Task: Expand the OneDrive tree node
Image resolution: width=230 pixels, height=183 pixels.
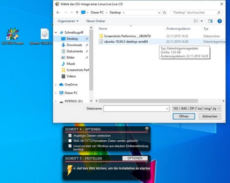Action: click(x=56, y=85)
